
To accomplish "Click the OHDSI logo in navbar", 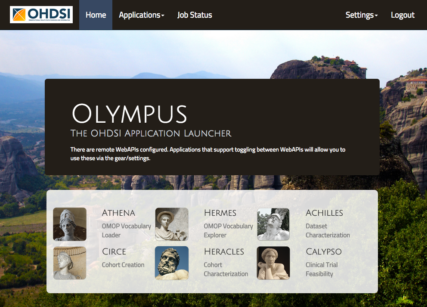I will (41, 15).
